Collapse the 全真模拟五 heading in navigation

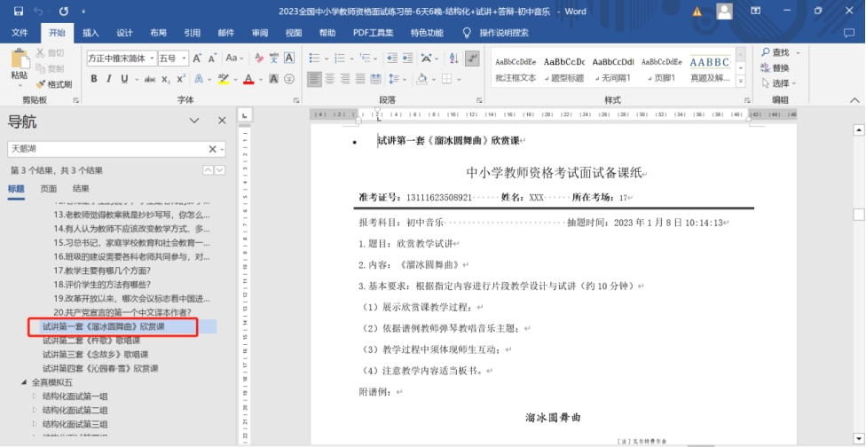[x=23, y=382]
